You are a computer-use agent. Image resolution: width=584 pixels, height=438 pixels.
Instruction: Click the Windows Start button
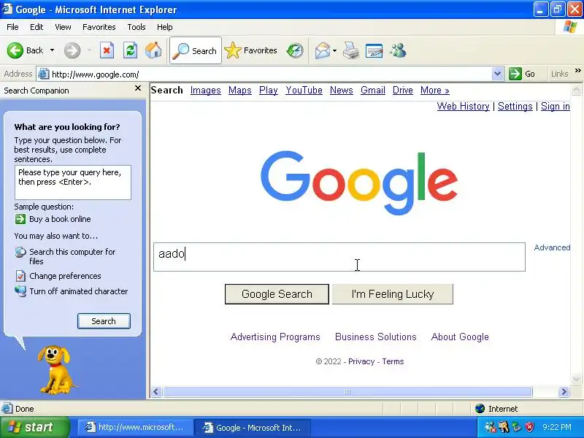tap(35, 427)
